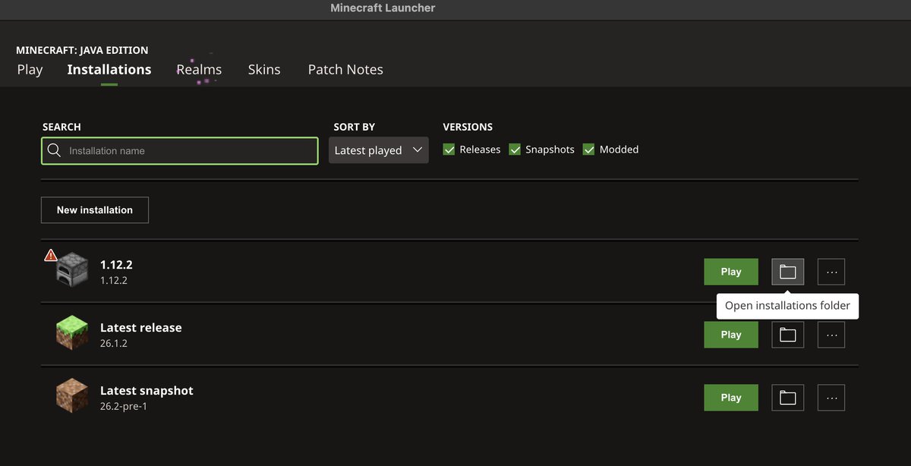Toggle the Snapshots checkbox
Screen dimensions: 911x466
[515, 150]
